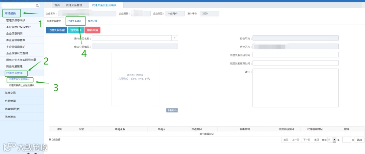This screenshot has height=154, width=365.
Task: Click the 代理结束时间 column header
Action: [315, 129]
